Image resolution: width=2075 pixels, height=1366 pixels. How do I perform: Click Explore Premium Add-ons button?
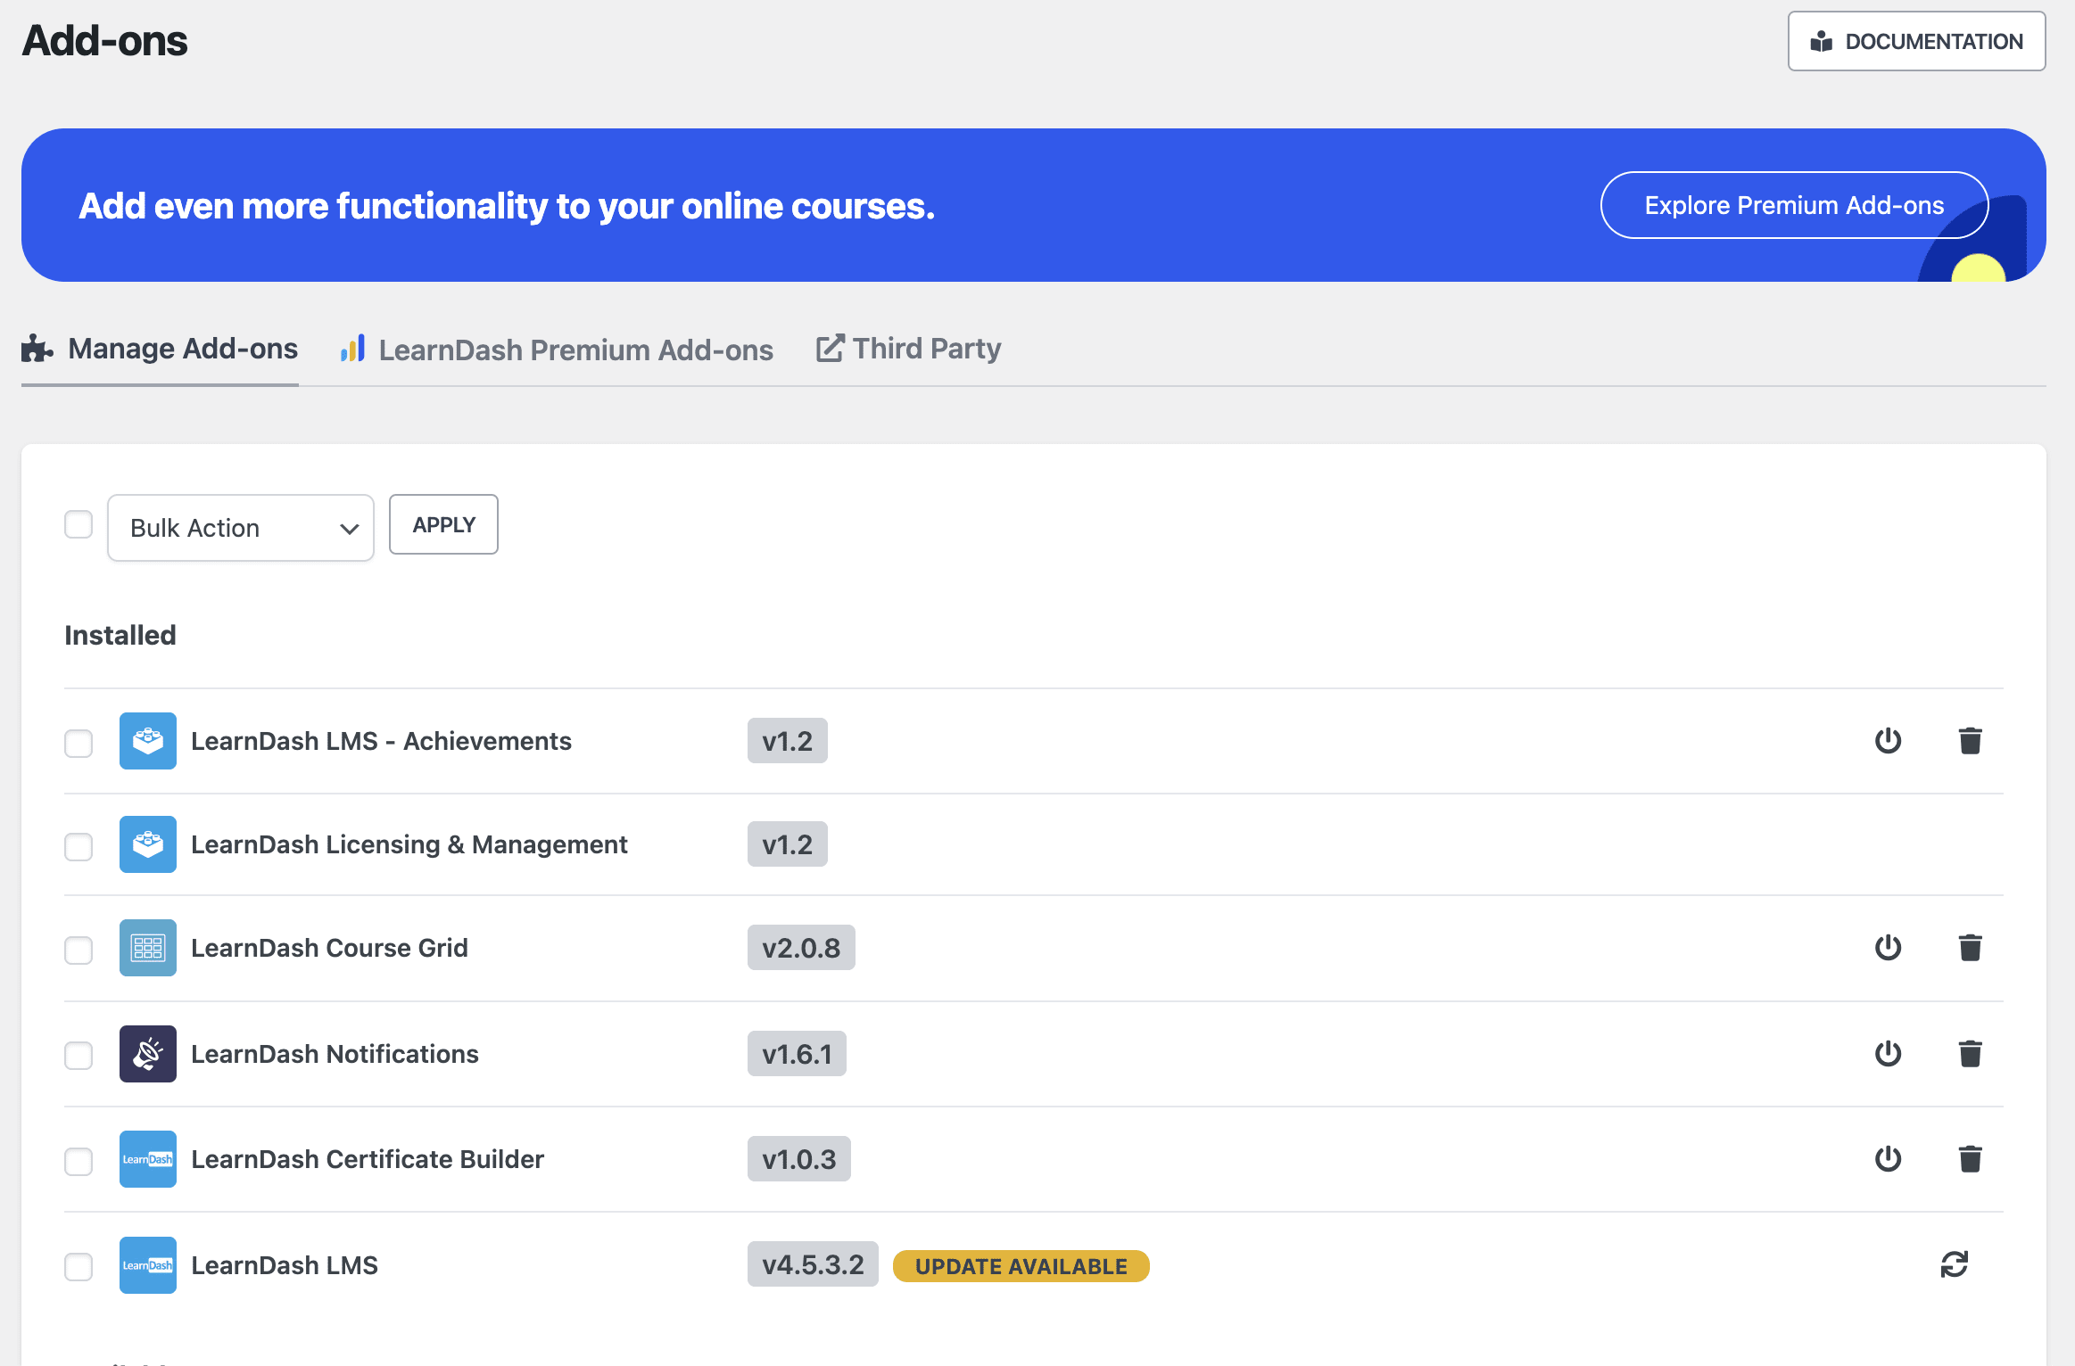point(1794,205)
